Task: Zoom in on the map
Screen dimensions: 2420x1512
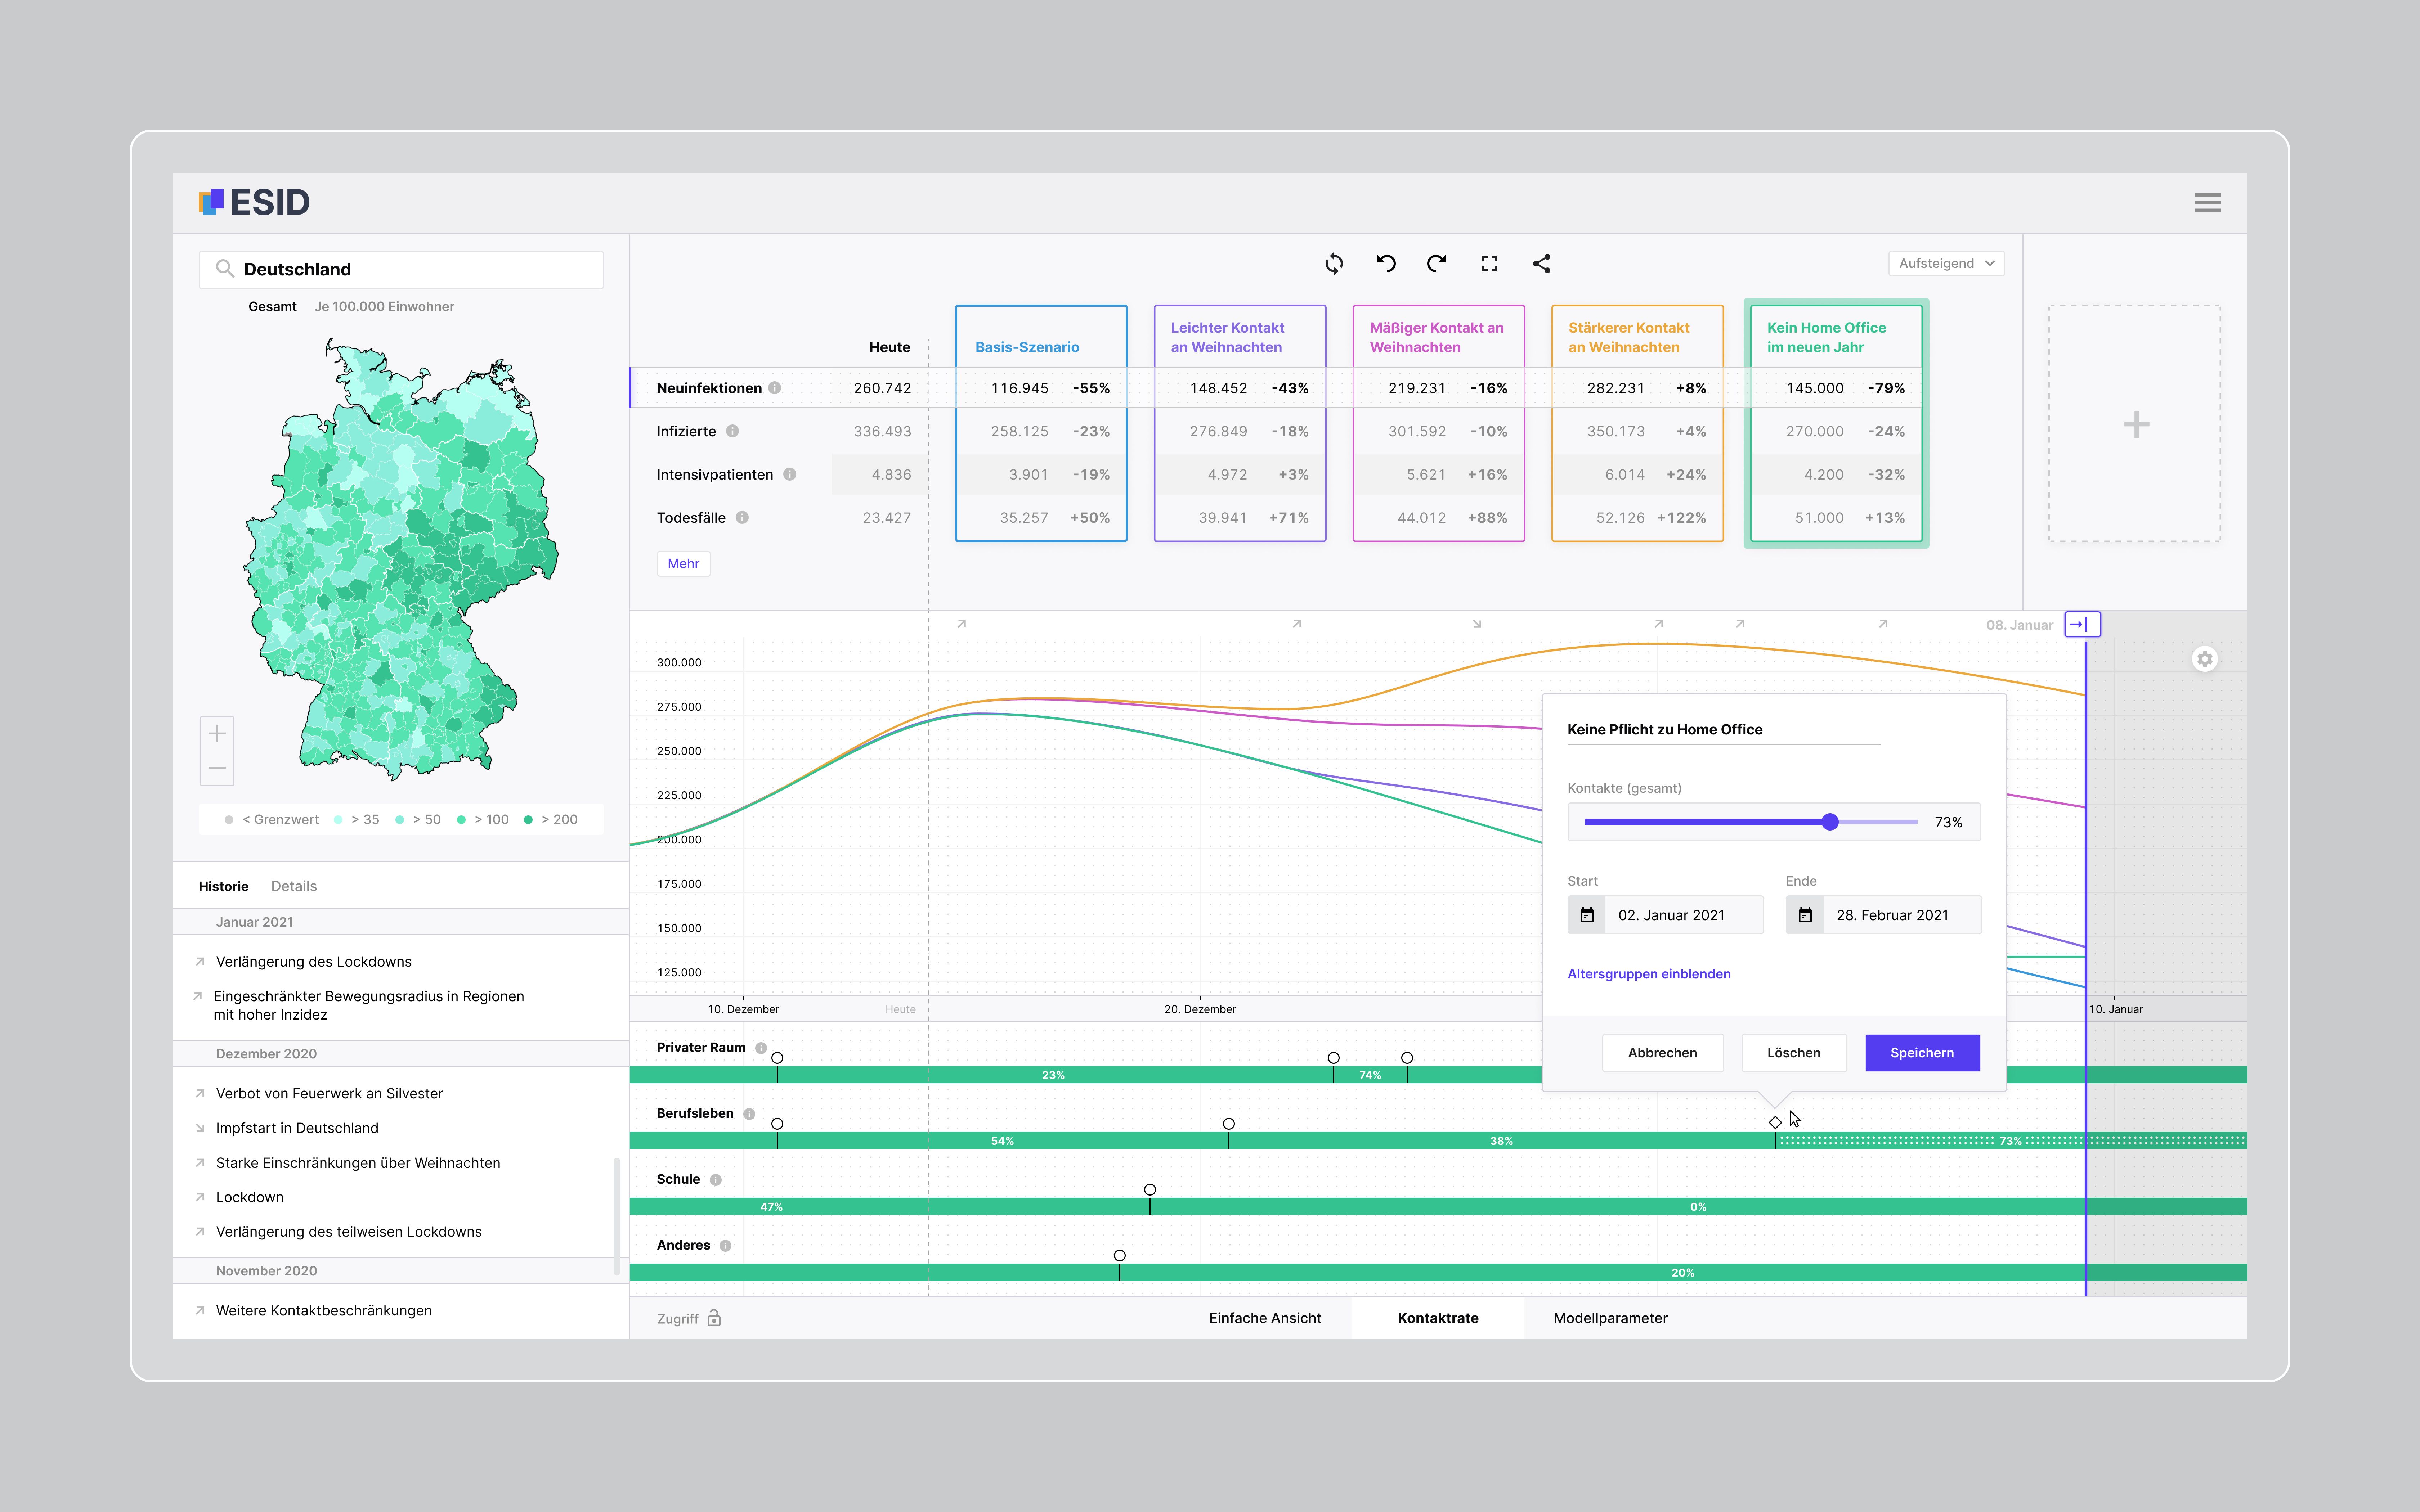Action: tap(217, 734)
